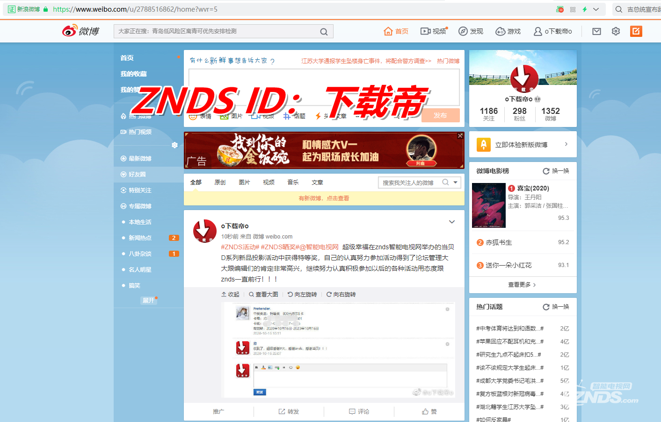Open dropdown arrow beside feed search

[x=456, y=183]
